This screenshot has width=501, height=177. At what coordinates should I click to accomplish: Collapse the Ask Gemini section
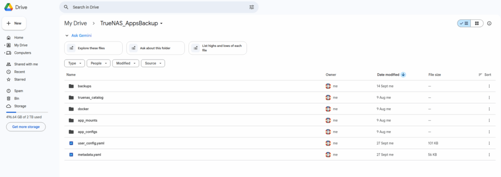pos(67,36)
